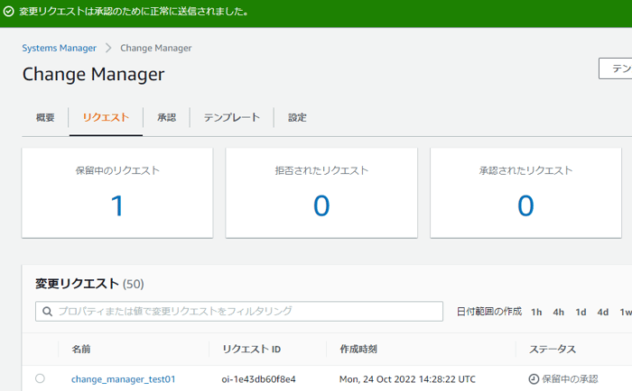Click the rejected requests count 0

[x=321, y=206]
